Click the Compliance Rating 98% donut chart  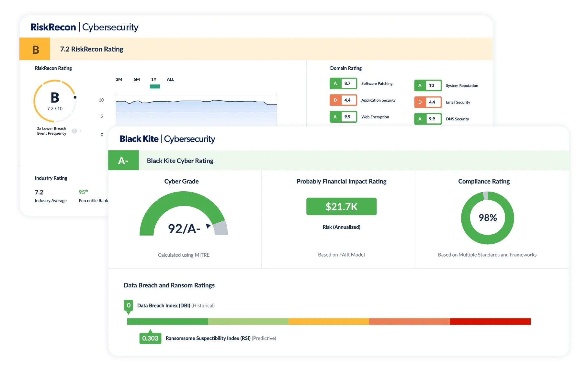(x=487, y=218)
